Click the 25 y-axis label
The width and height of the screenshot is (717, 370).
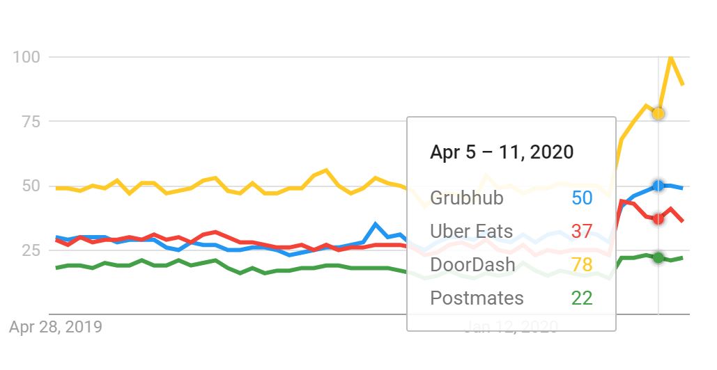[31, 250]
